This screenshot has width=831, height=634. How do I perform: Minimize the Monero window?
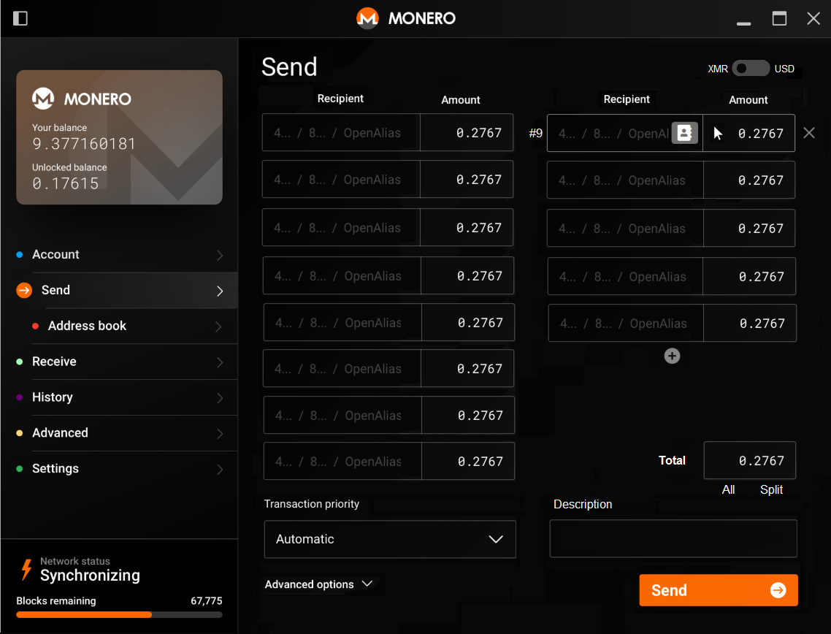pyautogui.click(x=743, y=23)
